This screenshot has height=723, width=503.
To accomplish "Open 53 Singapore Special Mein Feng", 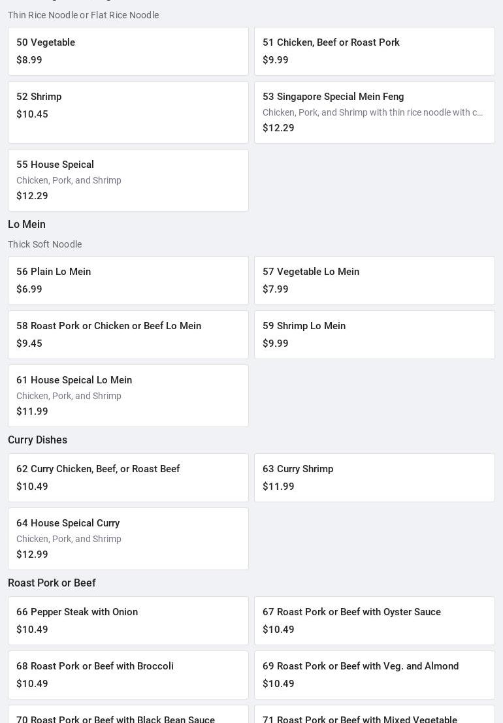I will click(374, 112).
